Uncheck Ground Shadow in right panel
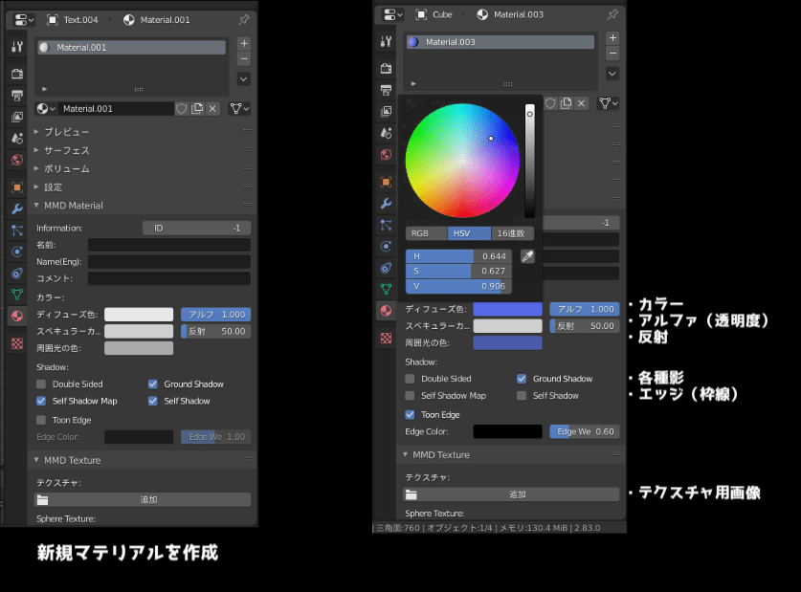Screen dimensions: 801x592 click(522, 379)
